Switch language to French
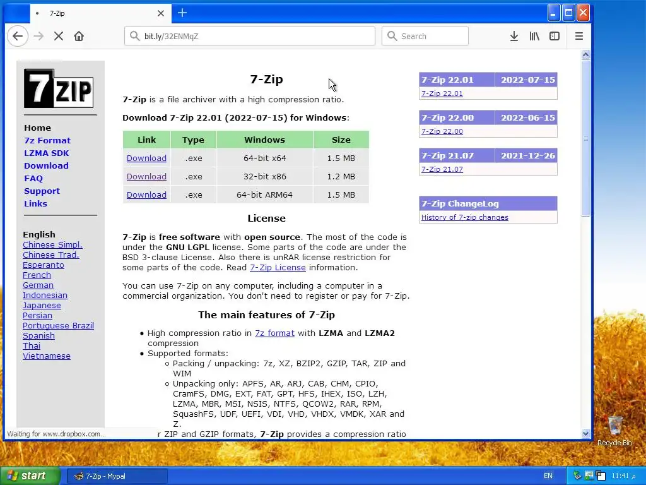 click(37, 275)
